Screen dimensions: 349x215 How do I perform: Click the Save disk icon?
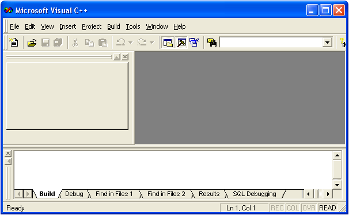point(45,43)
